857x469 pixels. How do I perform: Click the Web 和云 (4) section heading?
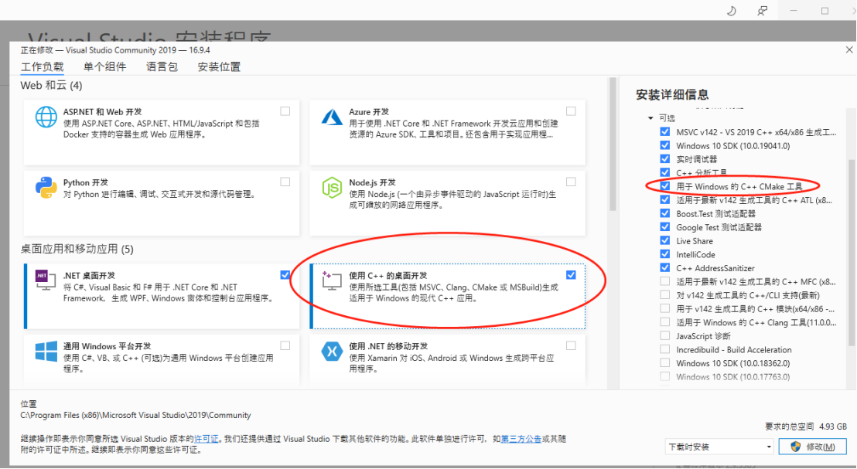(51, 86)
